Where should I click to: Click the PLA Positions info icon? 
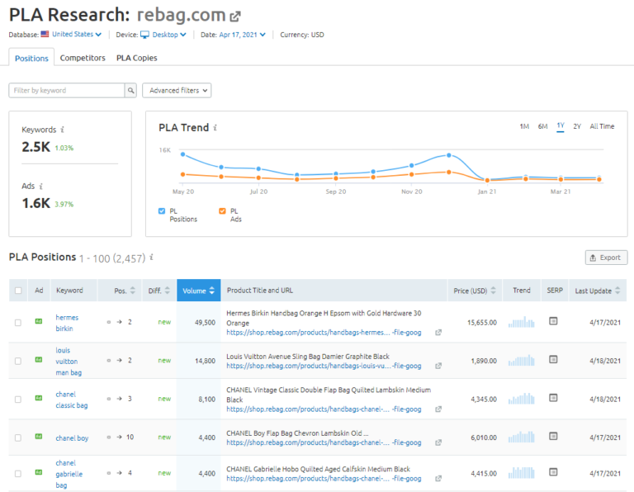[151, 257]
